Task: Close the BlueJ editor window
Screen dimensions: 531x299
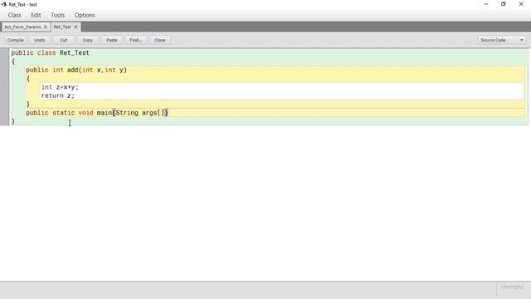Action: coord(521,4)
